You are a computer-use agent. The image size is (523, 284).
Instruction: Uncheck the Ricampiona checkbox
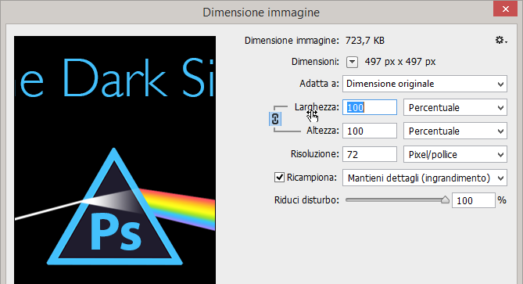(x=279, y=178)
